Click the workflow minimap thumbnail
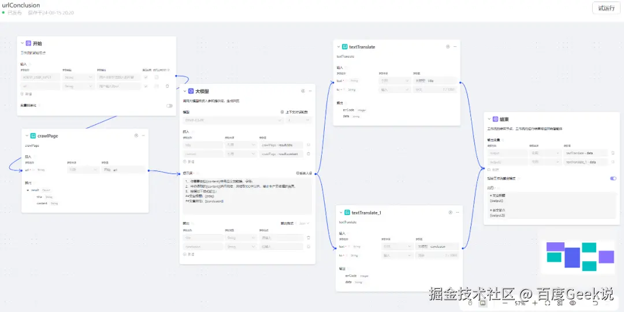Image resolution: width=624 pixels, height=312 pixels. point(580,257)
